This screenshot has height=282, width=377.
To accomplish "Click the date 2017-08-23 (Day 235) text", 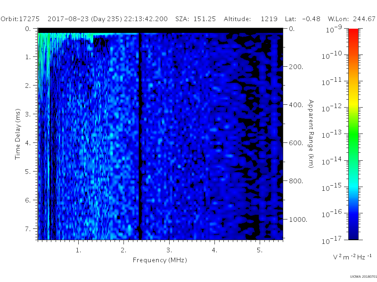I will click(x=85, y=19).
